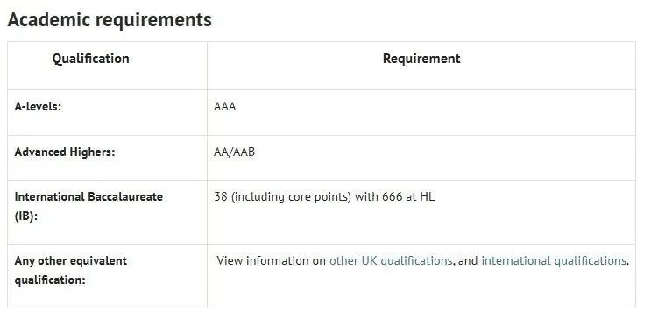
Task: Click the word qualification: in last row
Action: 50,280
